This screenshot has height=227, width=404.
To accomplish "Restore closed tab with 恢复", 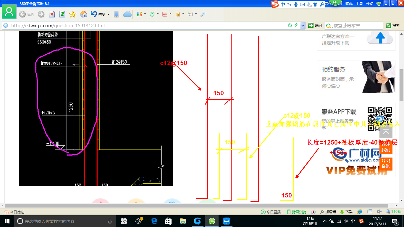I will 98,14.
